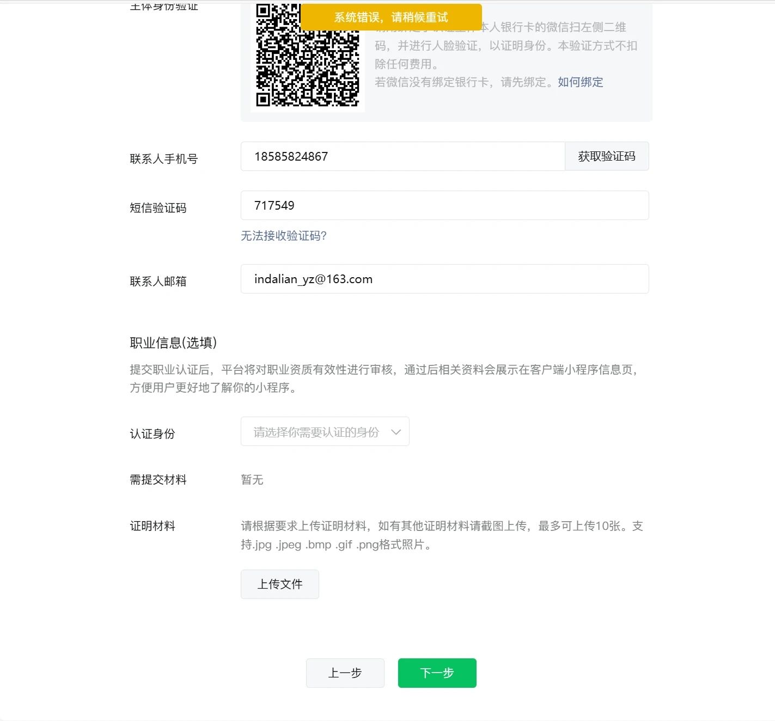775x721 pixels.
Task: Click the 获取验证码 button
Action: click(607, 156)
